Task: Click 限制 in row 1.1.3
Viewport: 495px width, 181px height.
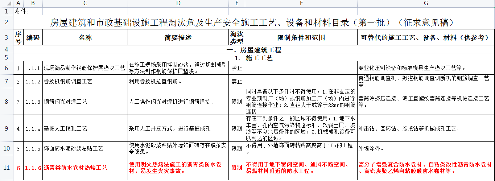Action: (x=237, y=102)
